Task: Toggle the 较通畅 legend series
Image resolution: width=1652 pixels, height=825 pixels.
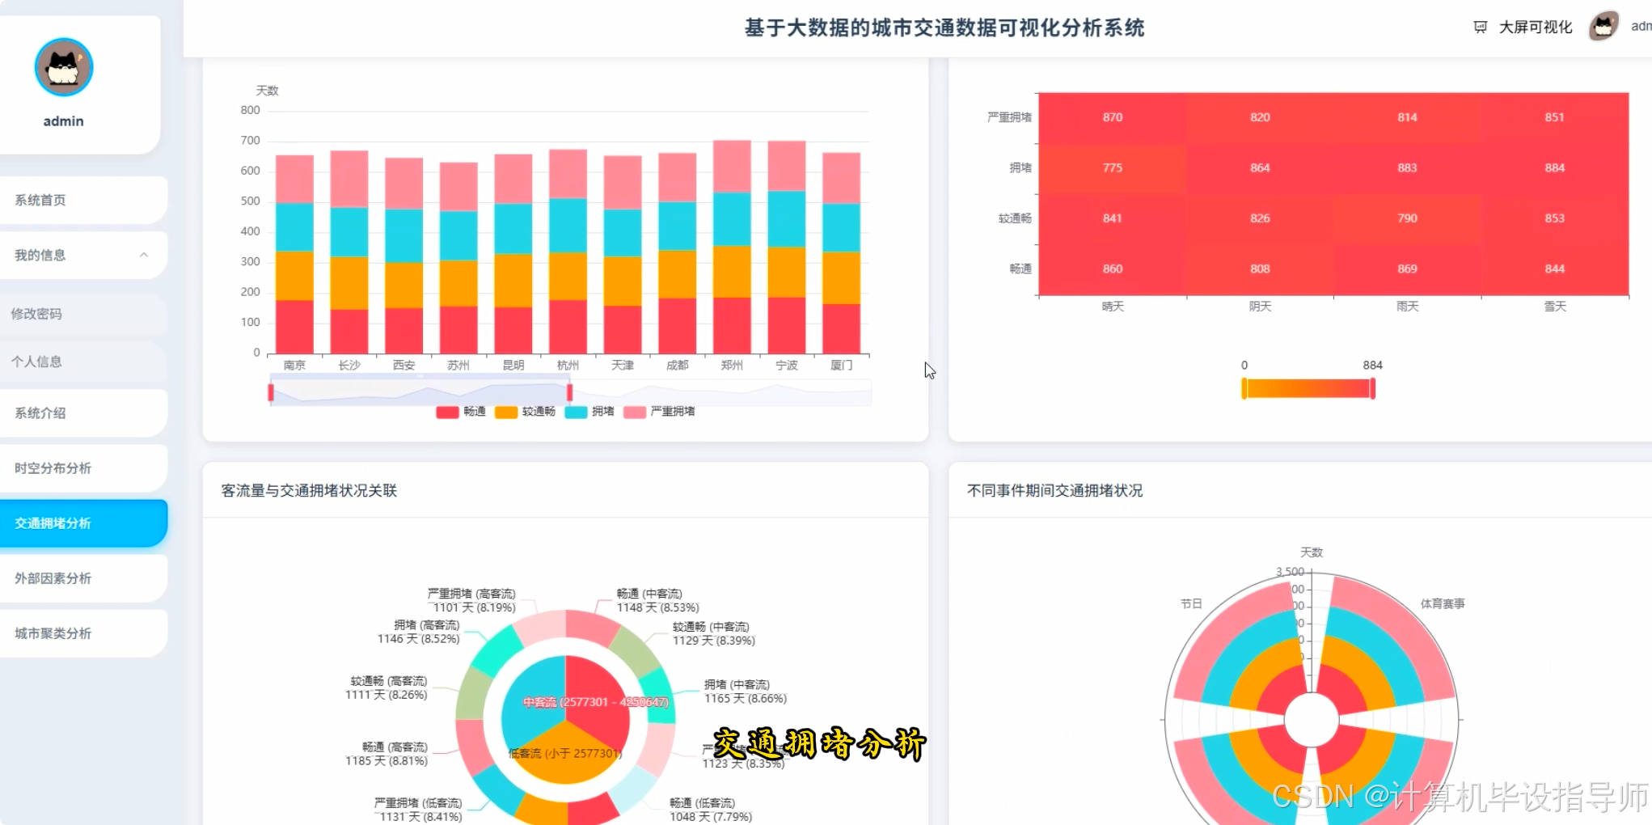Action: (x=525, y=412)
